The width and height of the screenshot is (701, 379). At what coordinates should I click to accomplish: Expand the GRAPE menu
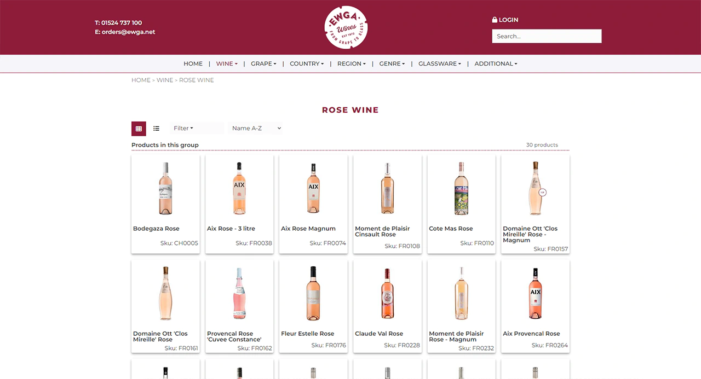[x=263, y=63]
